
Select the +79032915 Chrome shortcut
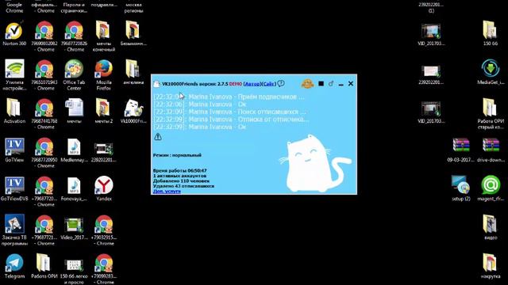tap(104, 230)
